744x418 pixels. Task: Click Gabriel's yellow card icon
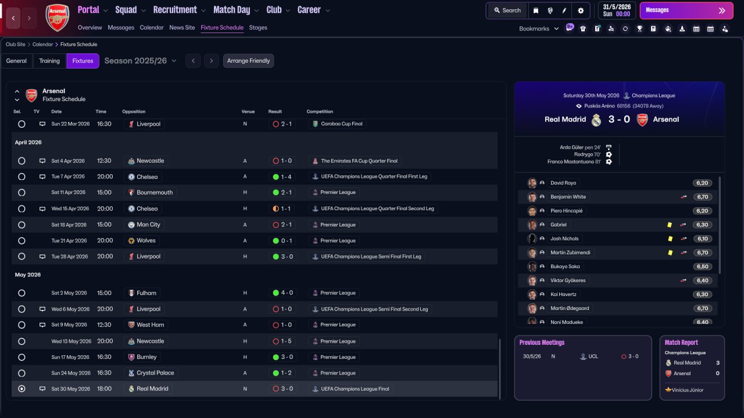[x=670, y=225]
